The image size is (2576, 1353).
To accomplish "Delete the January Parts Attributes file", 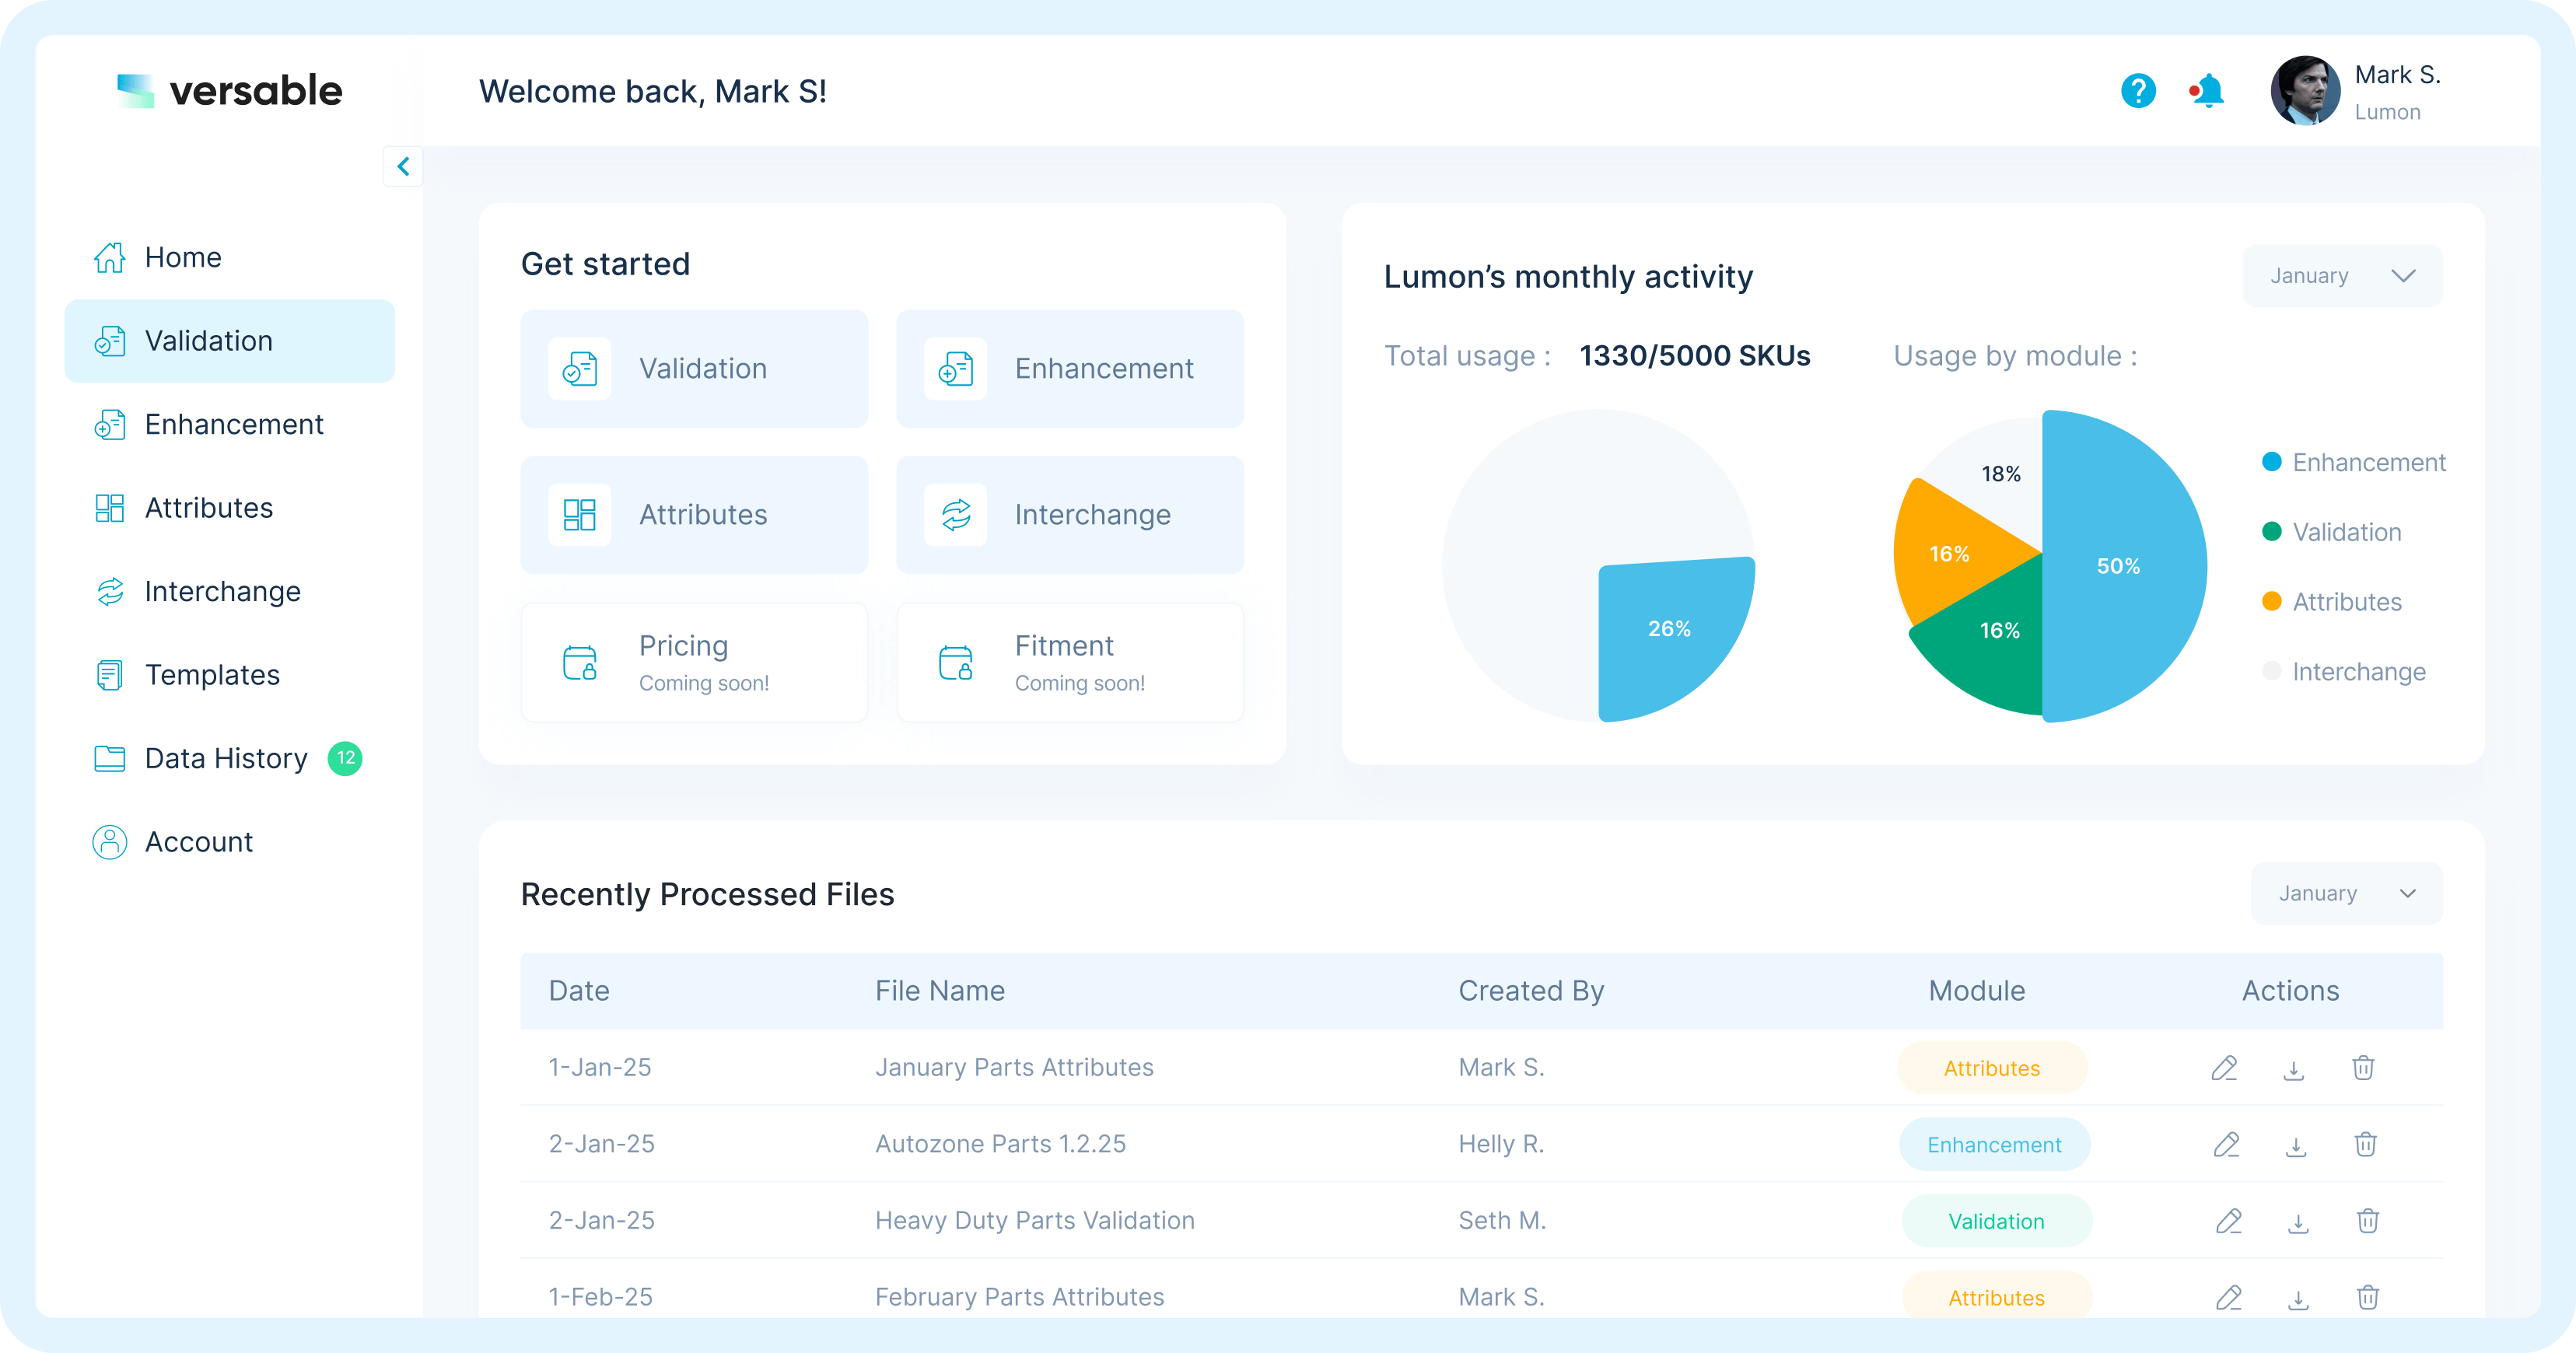I will point(2363,1068).
